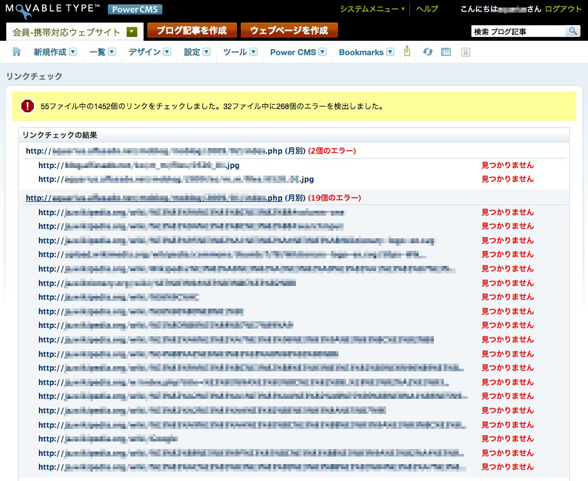This screenshot has height=481, width=588.
Task: Open the view site window icon
Action: click(446, 52)
